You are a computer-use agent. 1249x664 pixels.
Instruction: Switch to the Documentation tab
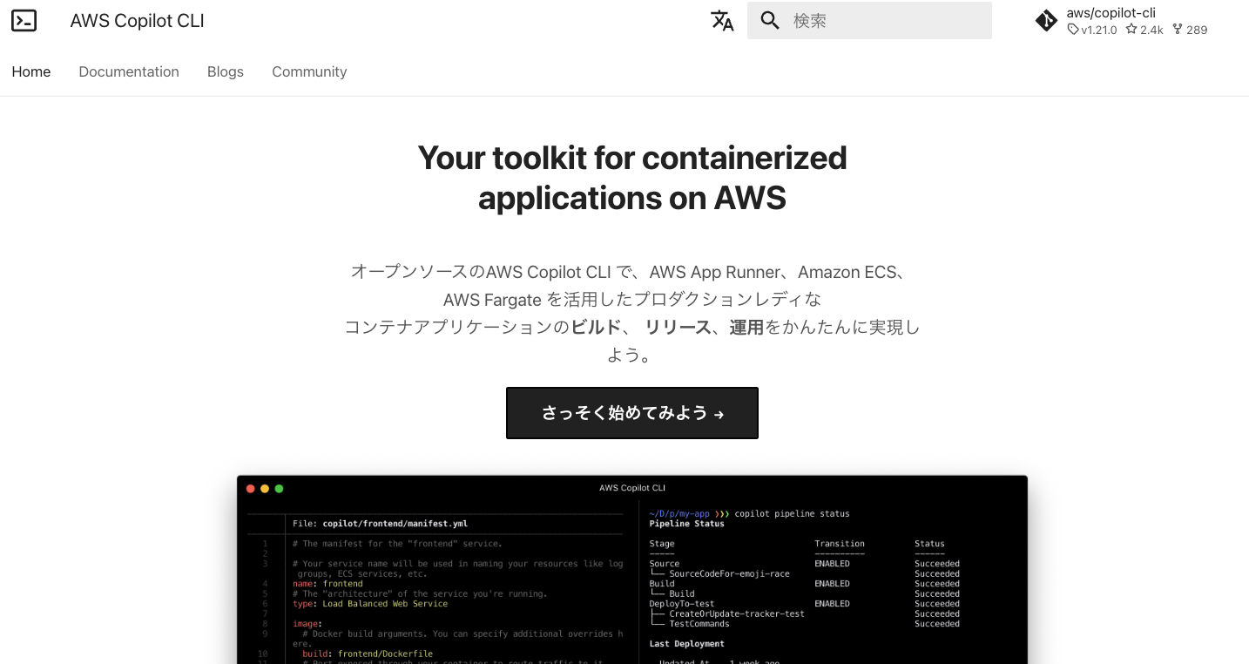tap(129, 71)
